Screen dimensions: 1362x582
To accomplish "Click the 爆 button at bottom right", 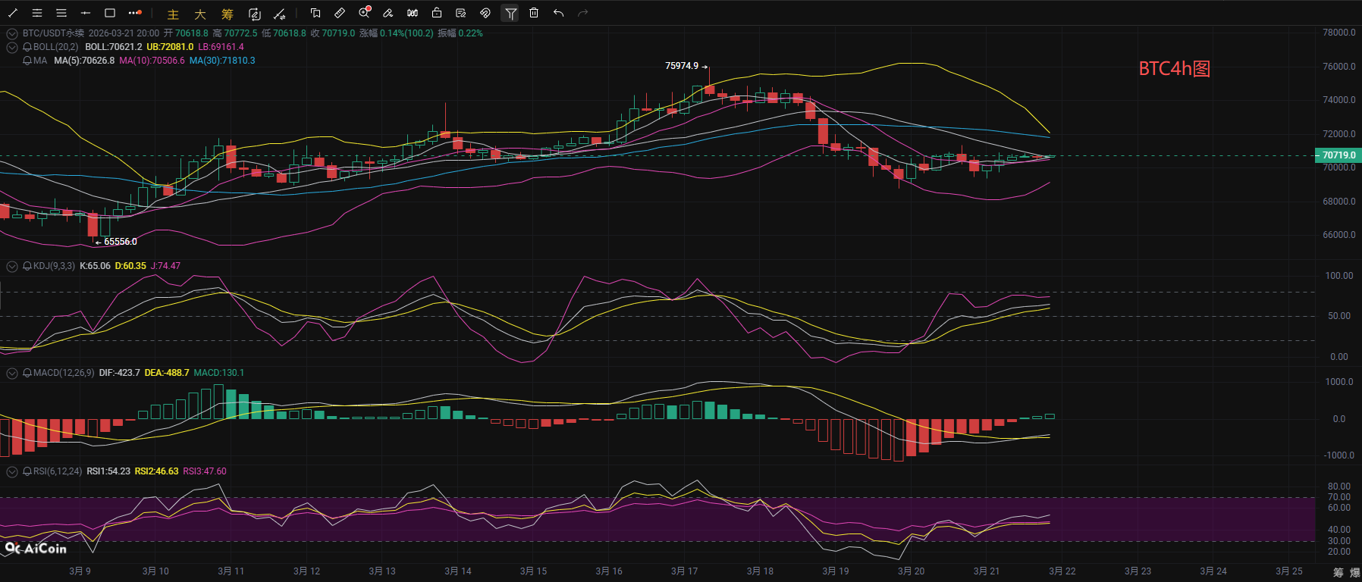I will [x=1355, y=572].
